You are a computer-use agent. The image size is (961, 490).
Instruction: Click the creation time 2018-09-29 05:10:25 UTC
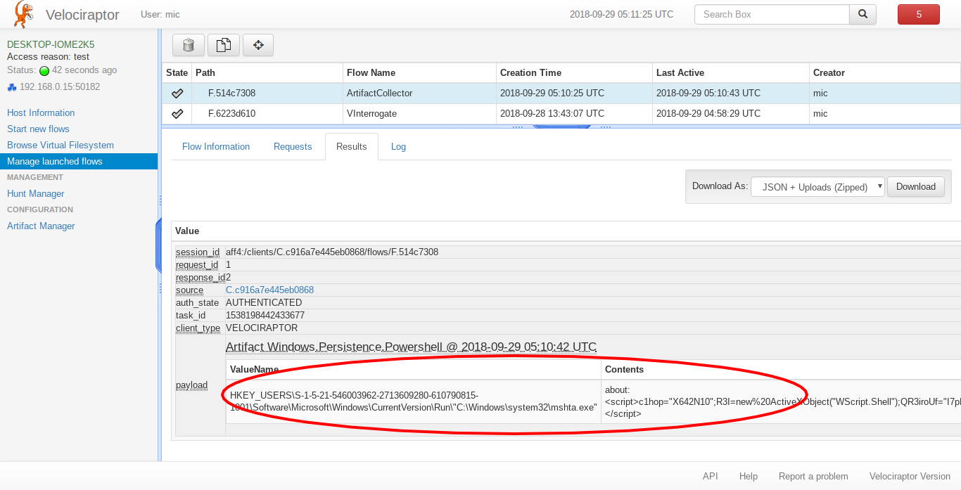(x=552, y=93)
